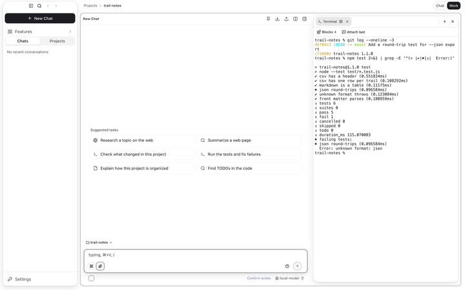Switch to Work mode
This screenshot has height=290, width=465.
pyautogui.click(x=453, y=6)
